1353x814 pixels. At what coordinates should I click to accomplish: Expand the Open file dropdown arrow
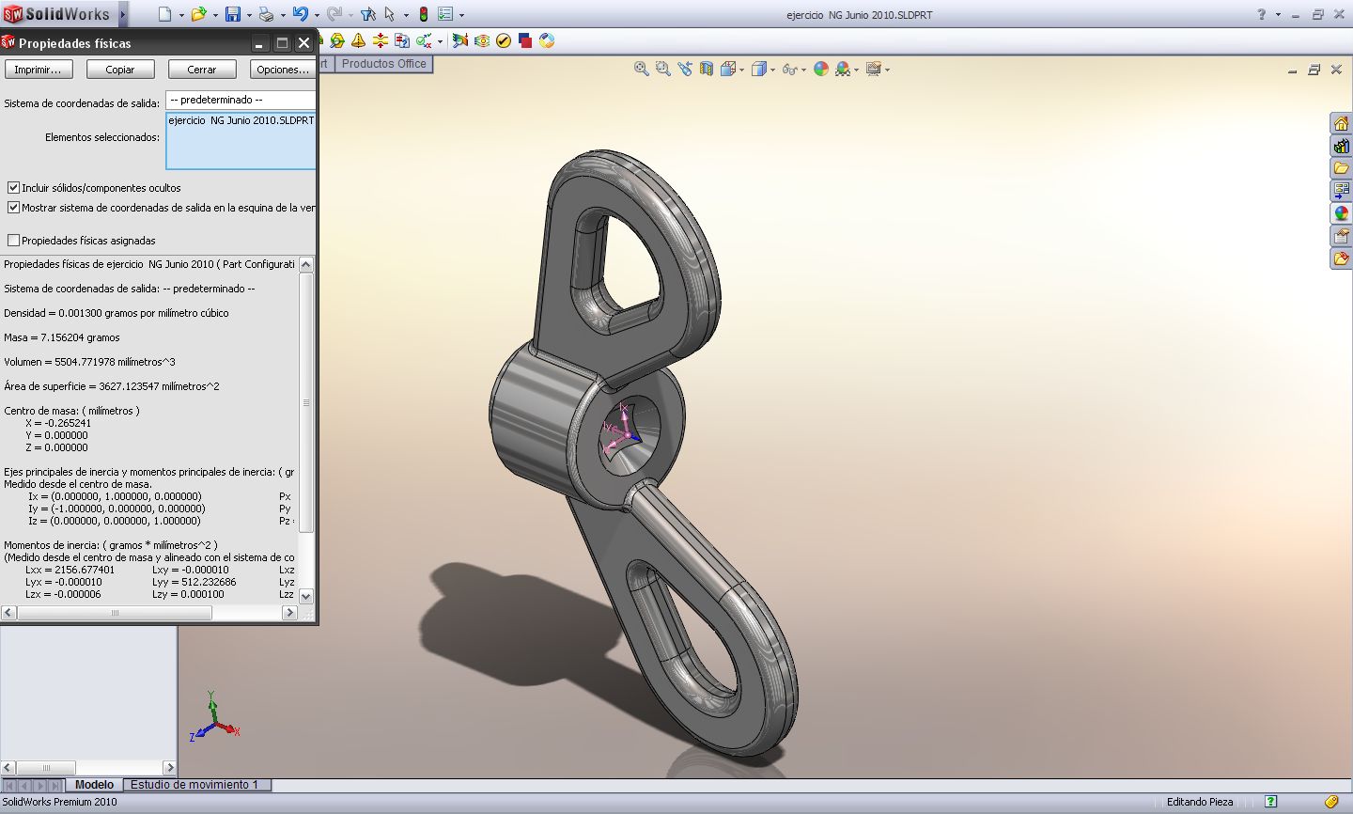215,15
